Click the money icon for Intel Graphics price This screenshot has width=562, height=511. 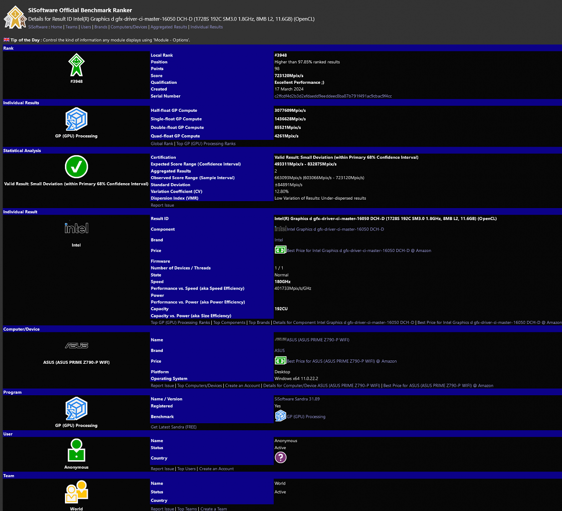click(280, 250)
